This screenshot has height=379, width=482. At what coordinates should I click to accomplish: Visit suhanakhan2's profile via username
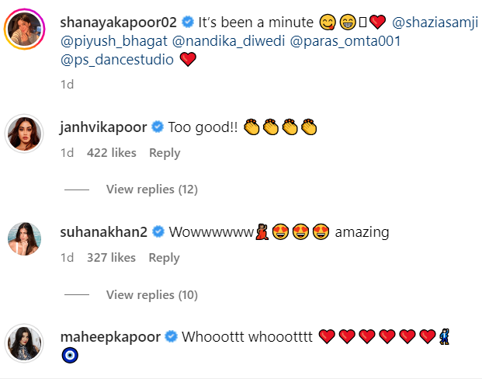104,232
